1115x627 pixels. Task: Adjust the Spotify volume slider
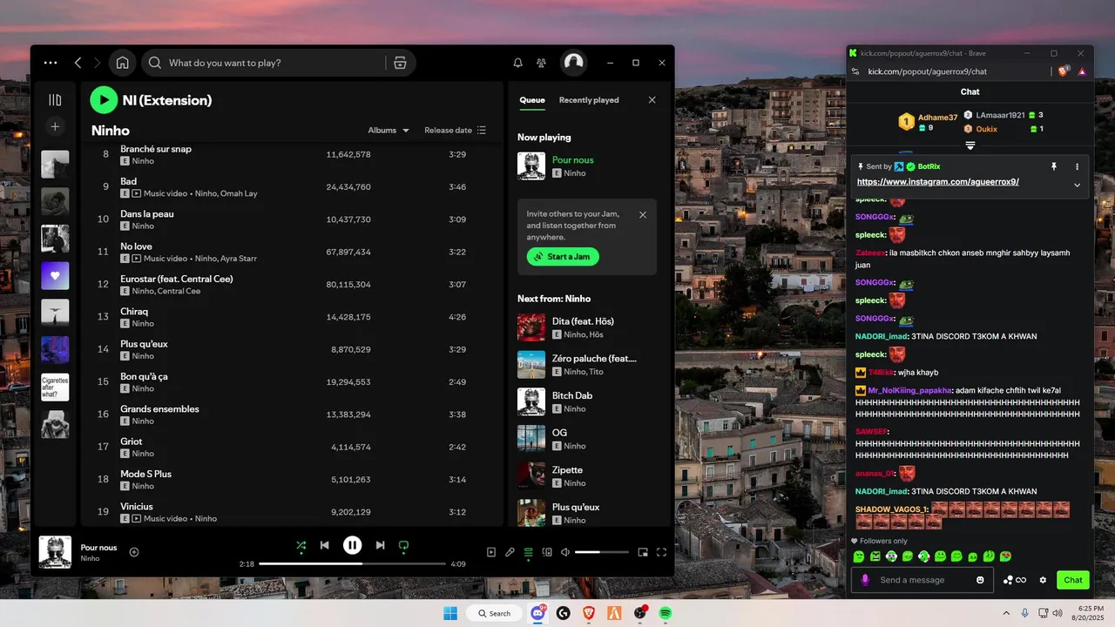coord(602,552)
